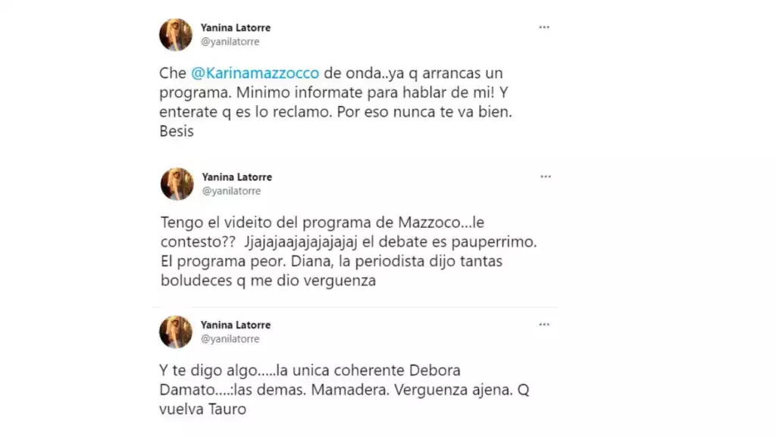The image size is (776, 436).
Task: Open the @yanilatorre handle on the first tweet
Action: coord(230,42)
